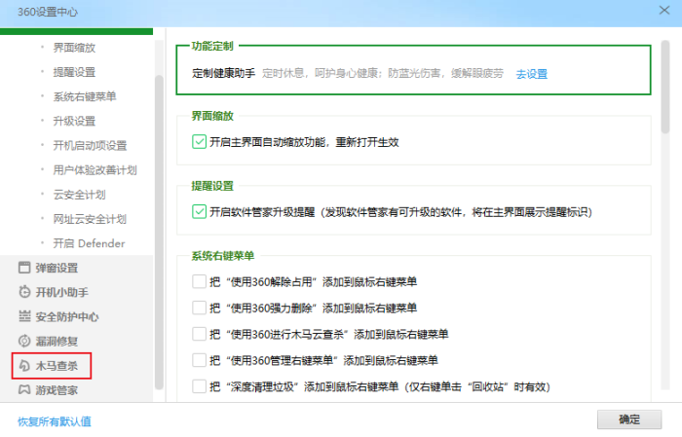The height and width of the screenshot is (437, 682).
Task: Click the 安全防护中心 icon in sidebar
Action: pyautogui.click(x=25, y=316)
